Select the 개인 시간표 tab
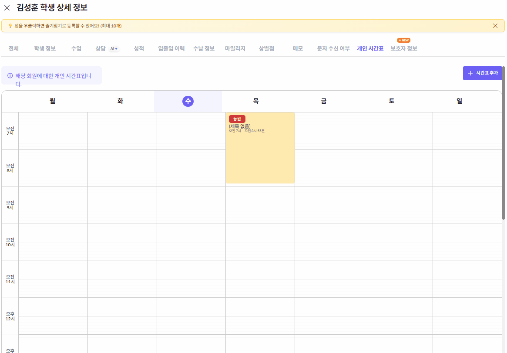 tap(370, 48)
